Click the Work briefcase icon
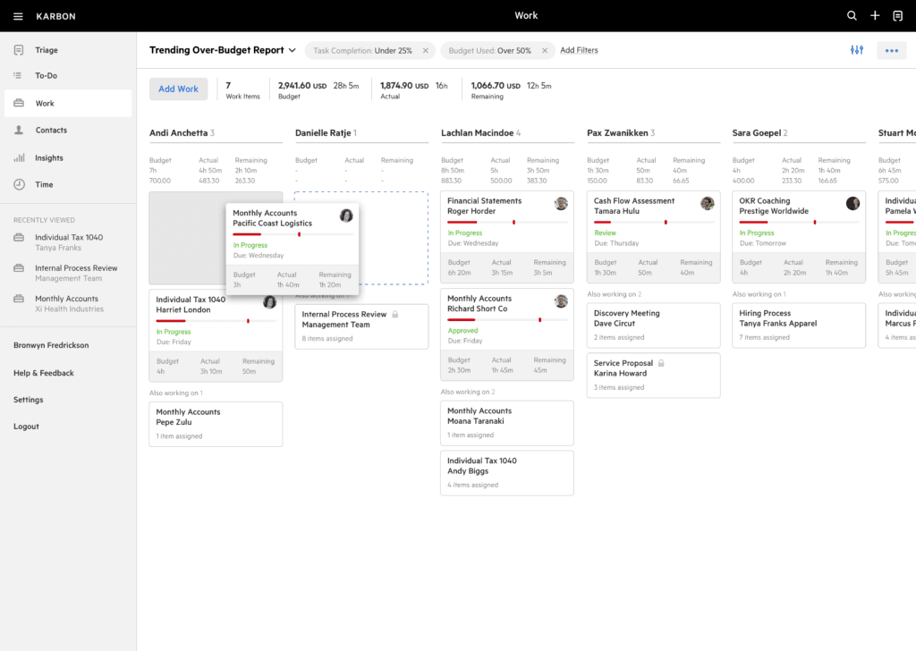The image size is (916, 651). (x=19, y=104)
